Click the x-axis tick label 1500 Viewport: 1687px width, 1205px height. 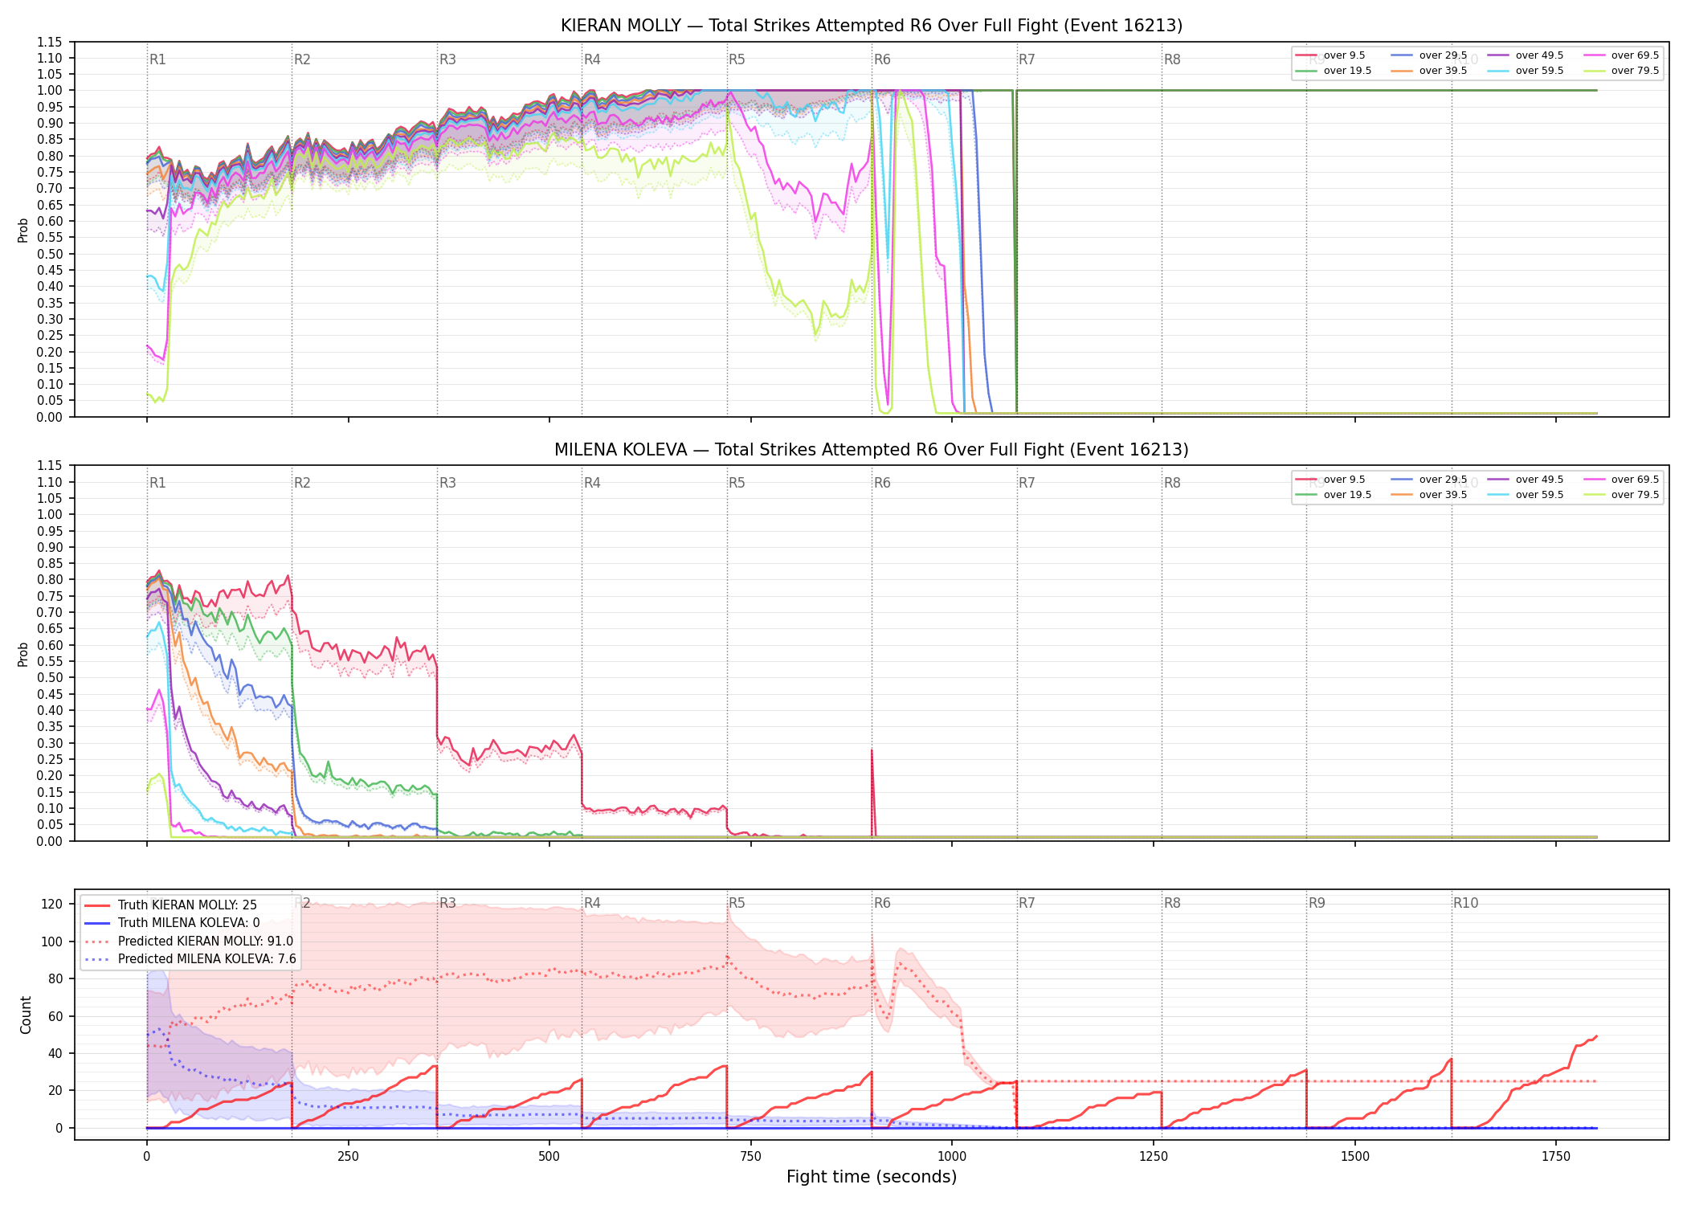point(1355,1157)
